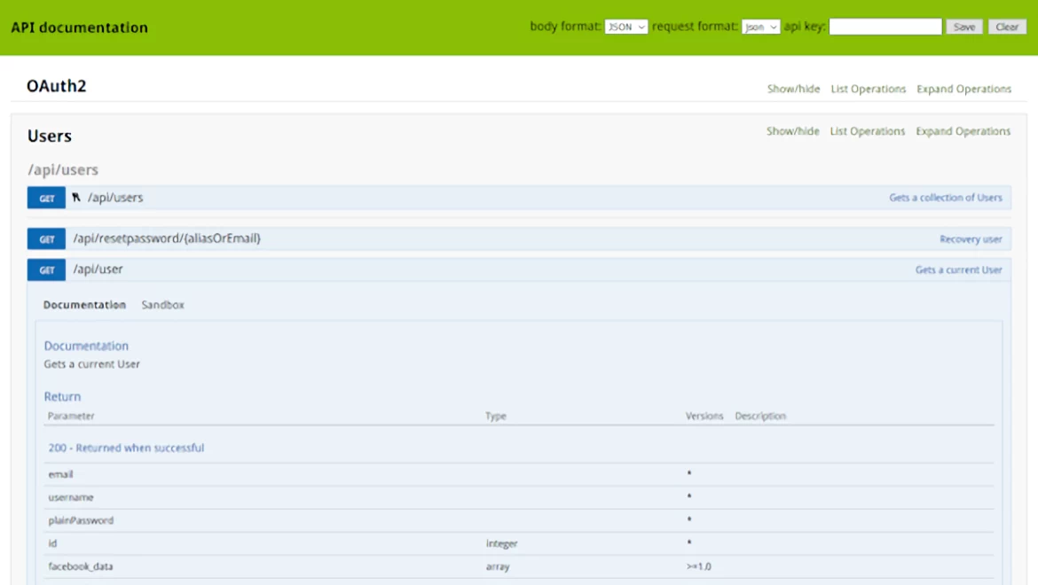Click the username parameter row
1038x585 pixels.
pyautogui.click(x=519, y=497)
